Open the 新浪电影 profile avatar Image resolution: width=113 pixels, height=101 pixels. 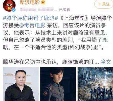tap(9, 6)
